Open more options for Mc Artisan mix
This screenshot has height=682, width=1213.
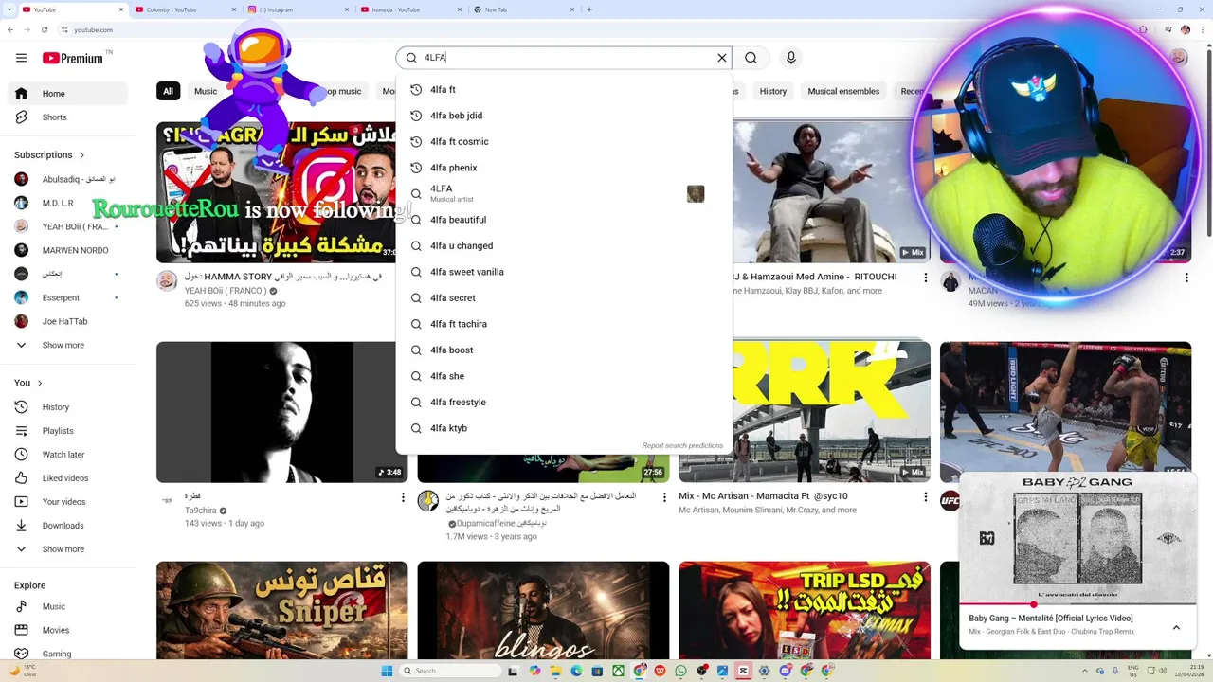pos(926,497)
